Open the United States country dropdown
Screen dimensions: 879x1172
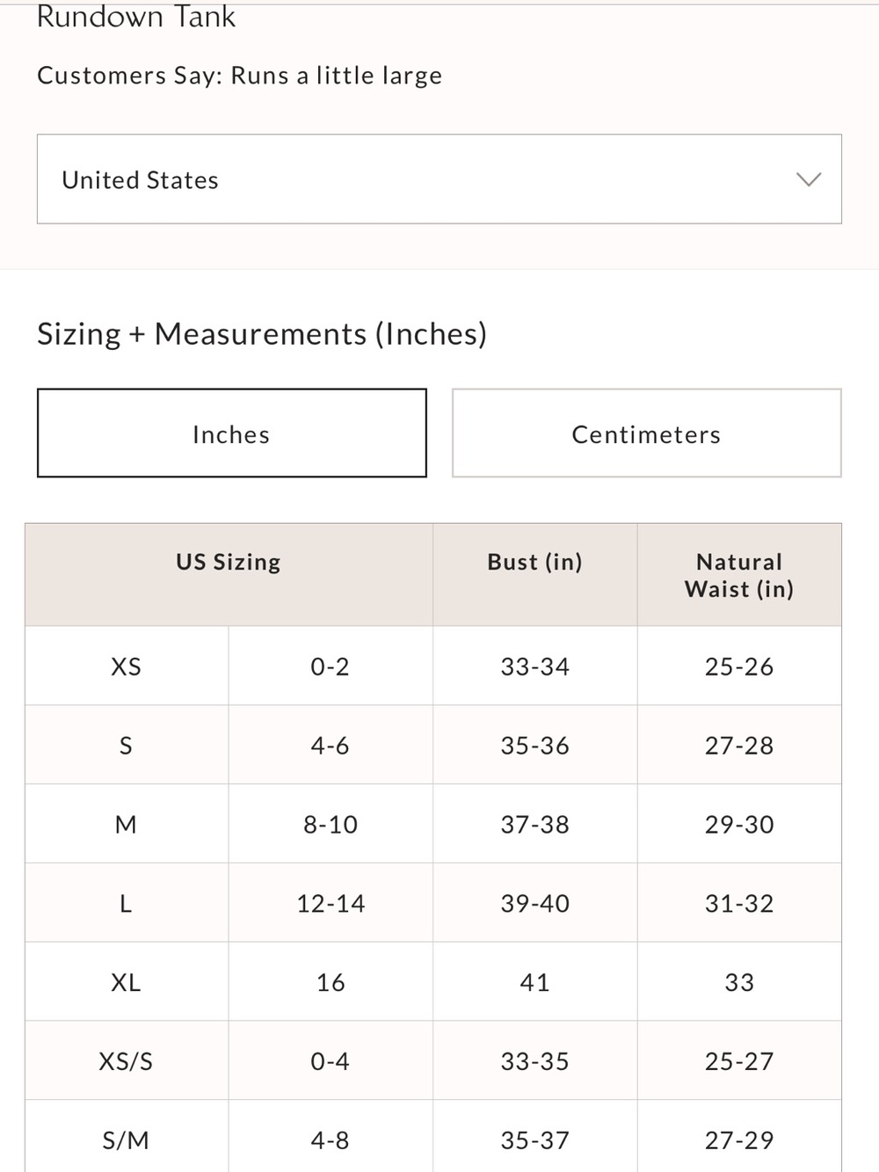point(439,179)
